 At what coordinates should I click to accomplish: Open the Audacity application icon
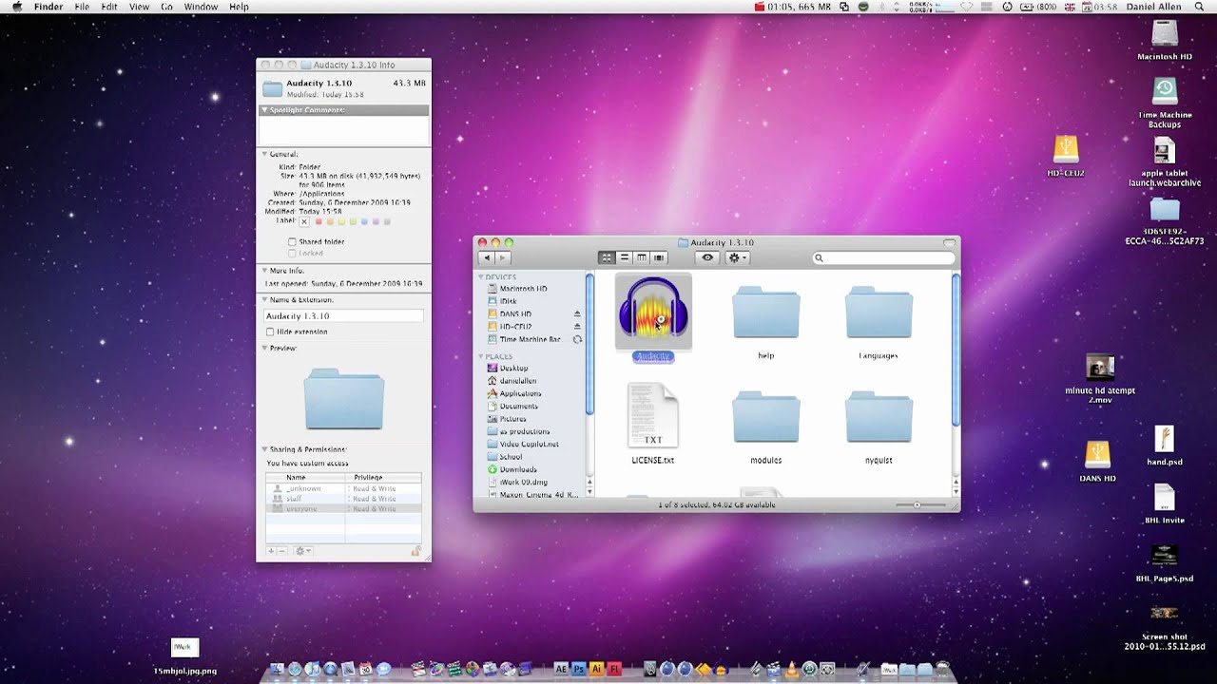coord(653,311)
